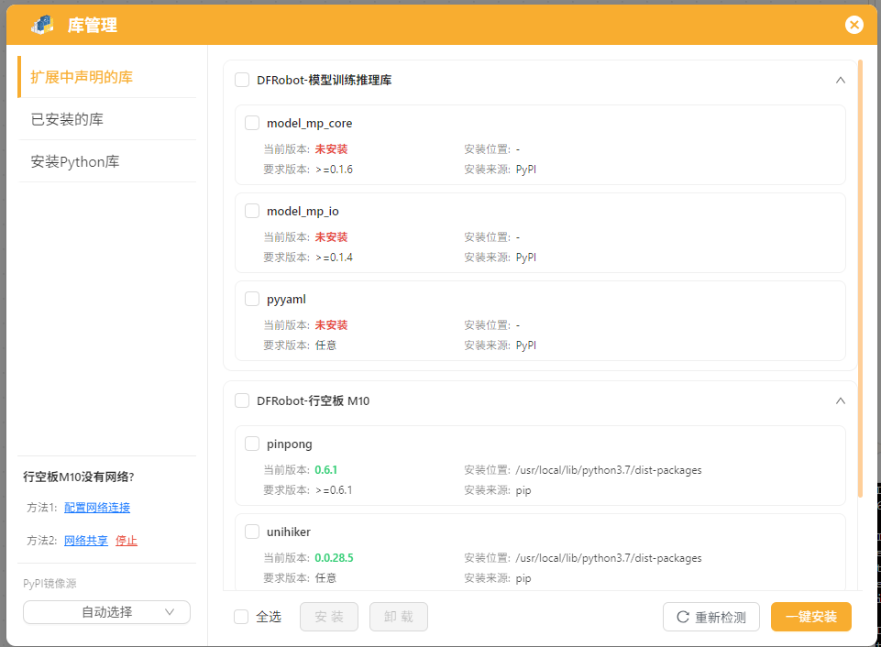Click the library manager logo icon
Image resolution: width=881 pixels, height=647 pixels.
tap(43, 25)
